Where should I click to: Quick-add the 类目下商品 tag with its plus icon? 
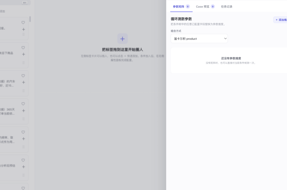tap(23, 54)
